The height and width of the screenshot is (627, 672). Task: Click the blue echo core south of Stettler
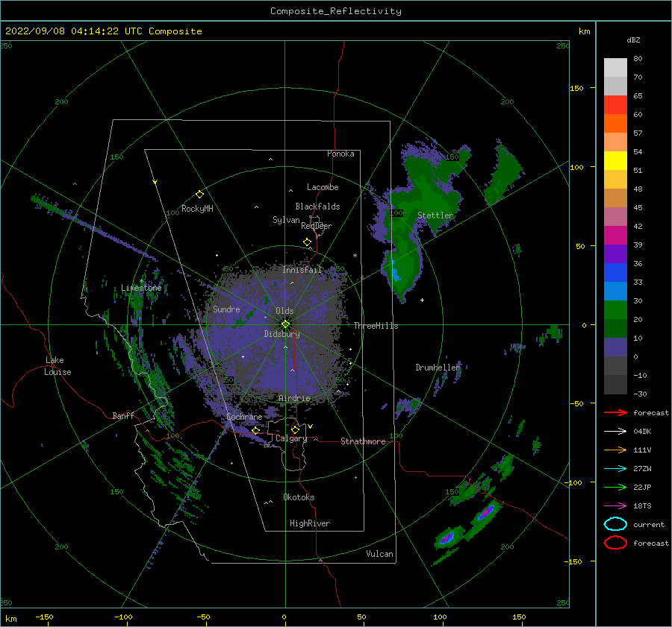coord(395,271)
